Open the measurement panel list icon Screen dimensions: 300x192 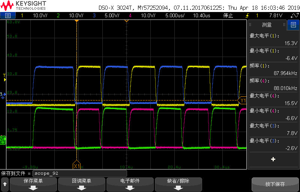tap(293, 25)
